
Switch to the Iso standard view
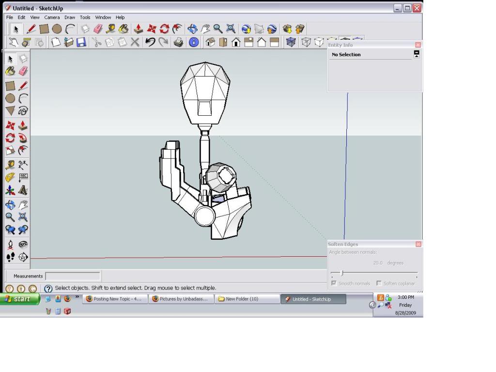tap(210, 42)
